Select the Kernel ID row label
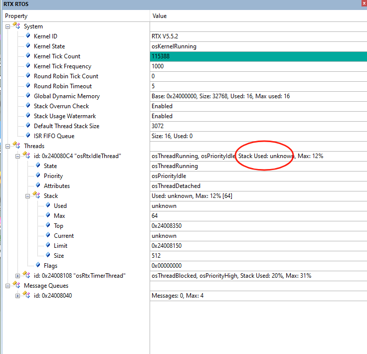The width and height of the screenshot is (367, 354). tap(45, 36)
